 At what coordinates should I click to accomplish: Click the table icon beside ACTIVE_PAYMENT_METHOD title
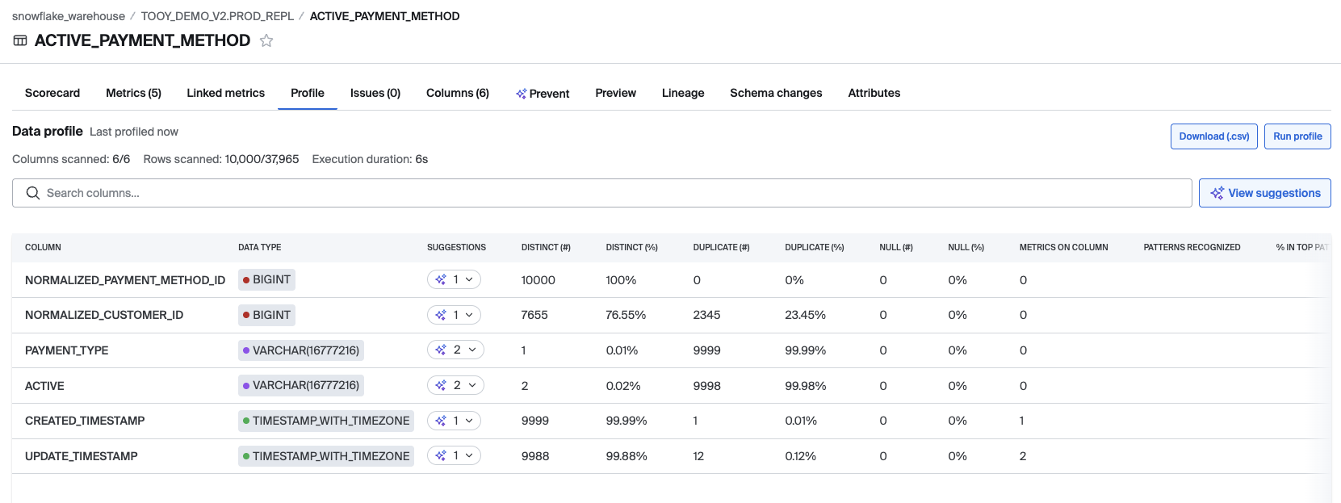click(x=20, y=40)
